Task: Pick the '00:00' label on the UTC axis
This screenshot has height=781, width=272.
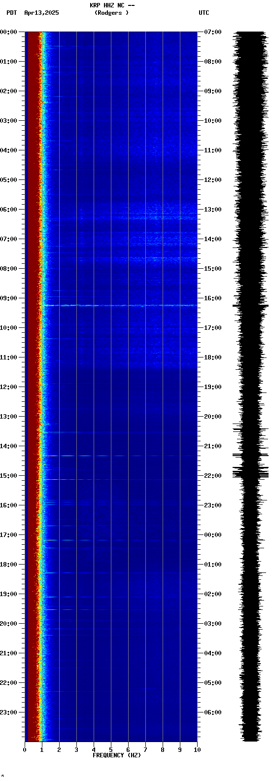Action: tap(213, 535)
